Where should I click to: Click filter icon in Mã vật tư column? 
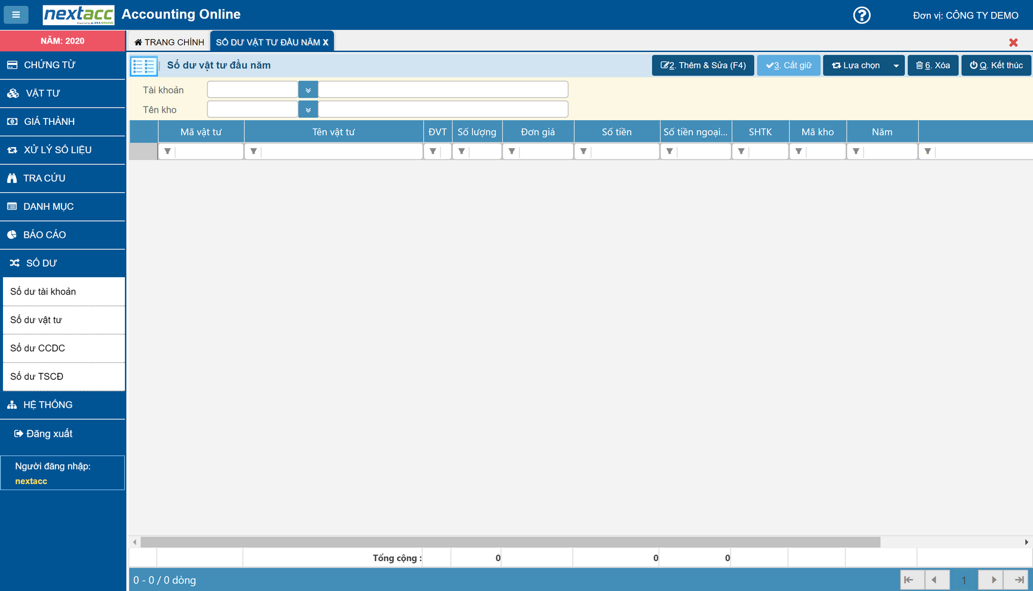point(167,152)
